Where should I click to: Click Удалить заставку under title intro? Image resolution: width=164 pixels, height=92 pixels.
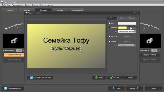coord(14,60)
